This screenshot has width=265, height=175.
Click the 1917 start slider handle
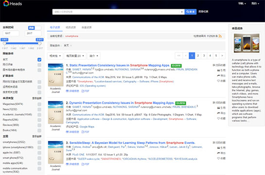[x=4, y=44]
